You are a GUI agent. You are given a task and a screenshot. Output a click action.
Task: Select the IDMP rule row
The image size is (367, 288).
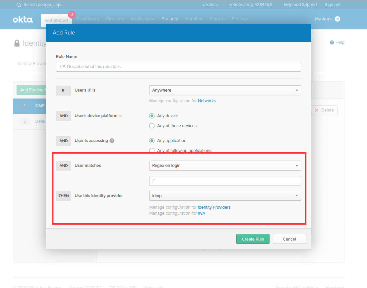(x=30, y=106)
